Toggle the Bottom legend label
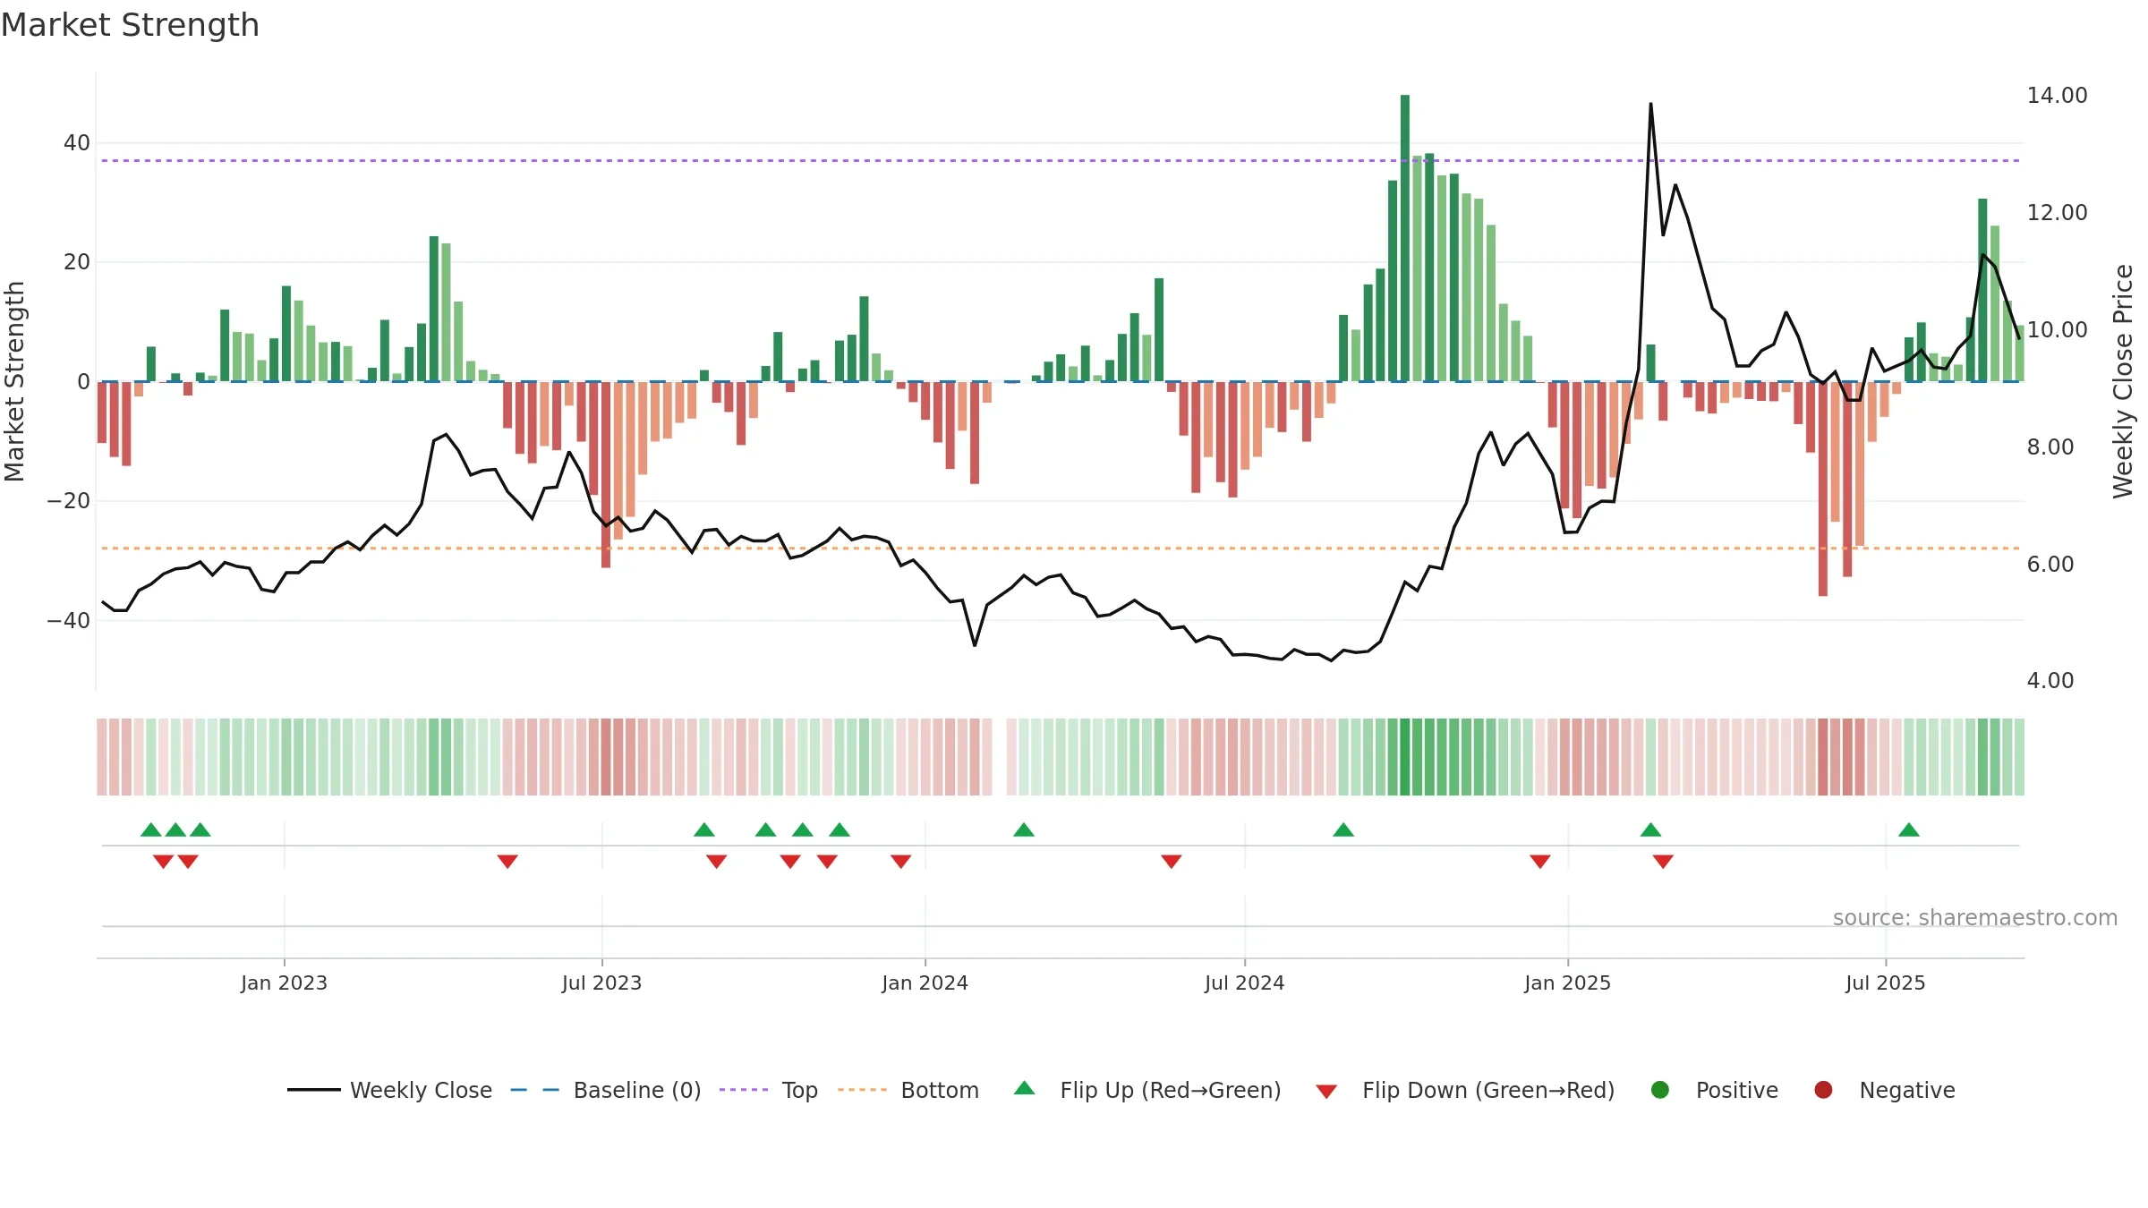The image size is (2148, 1208). pyautogui.click(x=940, y=1090)
